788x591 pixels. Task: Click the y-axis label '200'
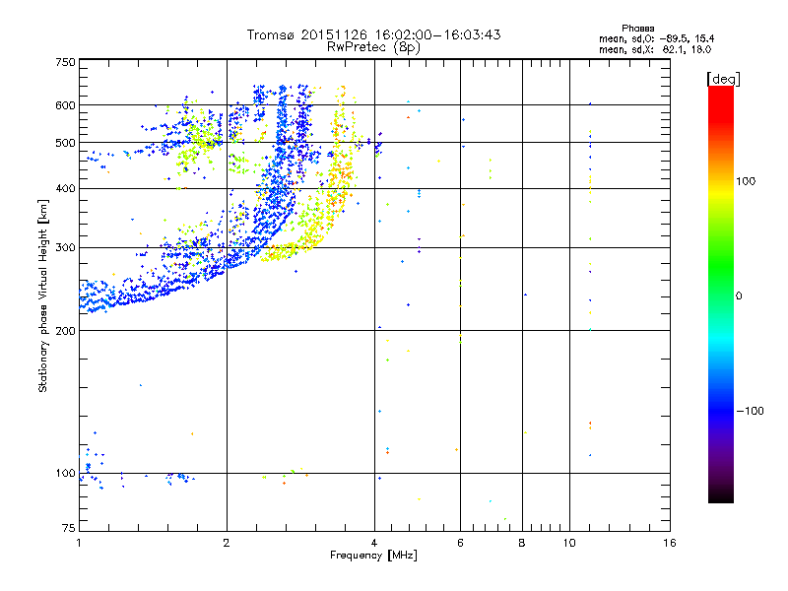pos(65,331)
